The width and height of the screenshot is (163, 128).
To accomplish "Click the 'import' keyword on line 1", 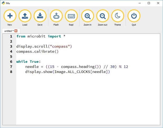I will pyautogui.click(x=54, y=36).
